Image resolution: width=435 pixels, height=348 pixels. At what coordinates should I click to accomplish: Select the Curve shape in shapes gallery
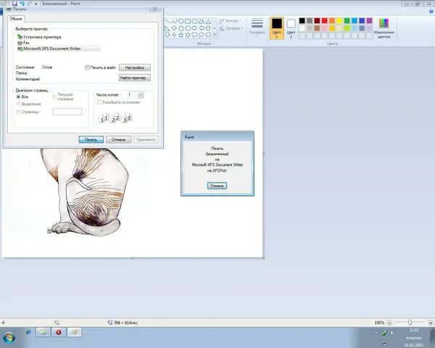coord(174,21)
